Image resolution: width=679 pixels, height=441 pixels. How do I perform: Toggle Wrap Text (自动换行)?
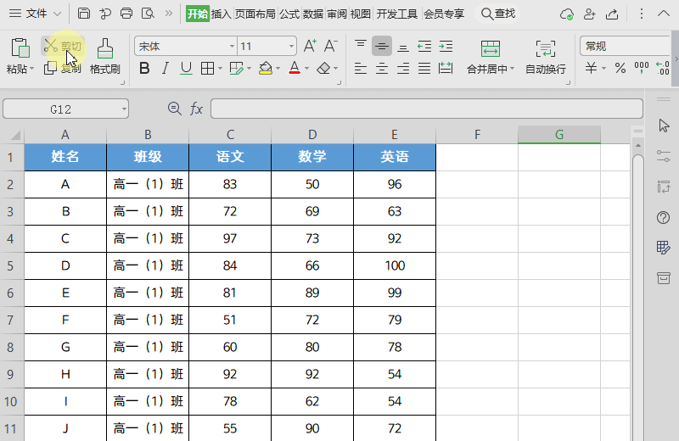[545, 56]
